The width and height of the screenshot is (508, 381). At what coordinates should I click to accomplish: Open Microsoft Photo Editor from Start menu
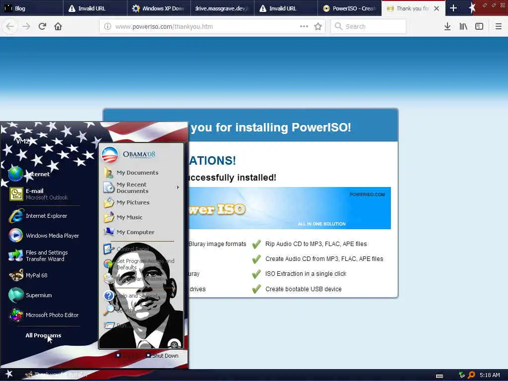[x=44, y=315]
